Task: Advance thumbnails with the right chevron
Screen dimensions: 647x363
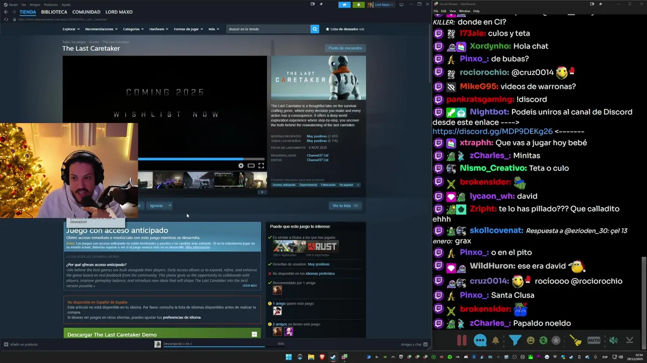Action: tap(261, 192)
